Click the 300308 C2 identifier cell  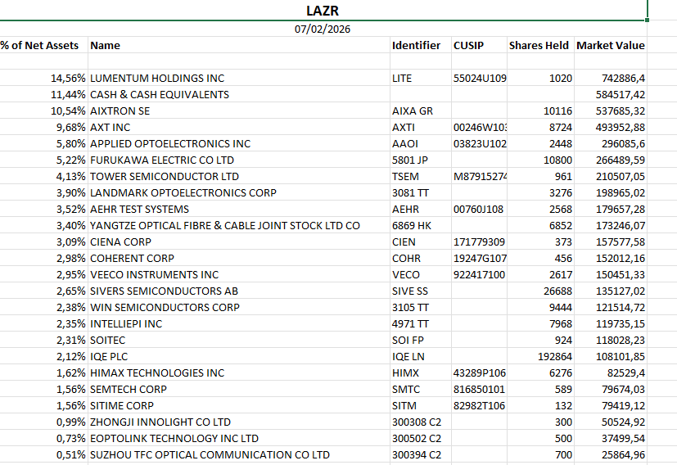(x=420, y=422)
